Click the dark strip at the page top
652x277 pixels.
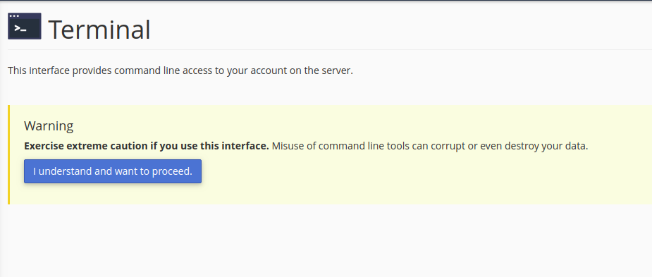(326, 1)
